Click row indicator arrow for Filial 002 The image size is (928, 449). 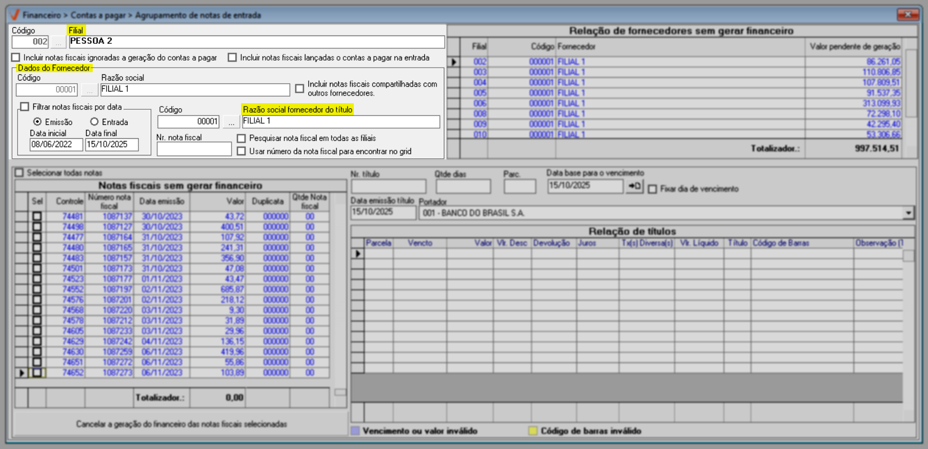(x=454, y=62)
